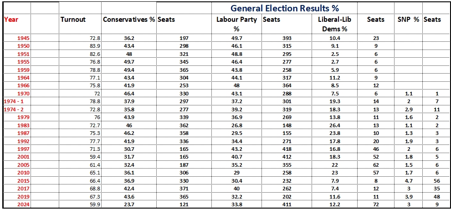
Task: Click the General Election Results % title
Action: tap(284, 8)
